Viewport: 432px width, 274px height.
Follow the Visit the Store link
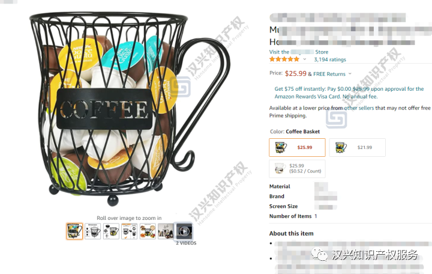299,52
